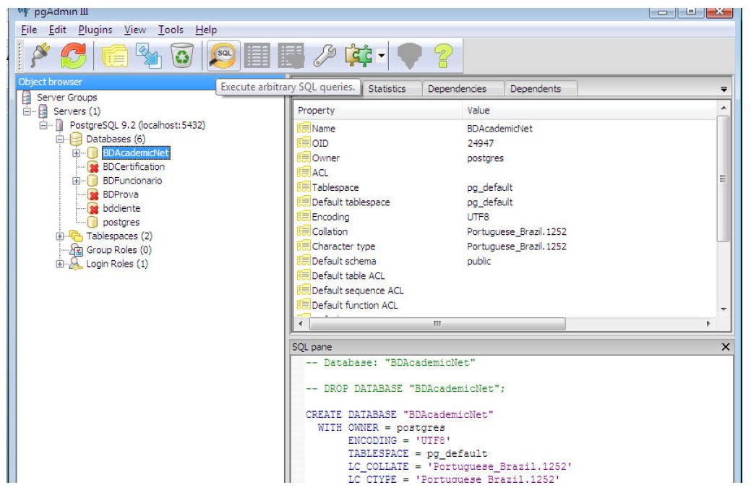Select the Name property row
Image resolution: width=751 pixels, height=498 pixels.
tap(506, 129)
